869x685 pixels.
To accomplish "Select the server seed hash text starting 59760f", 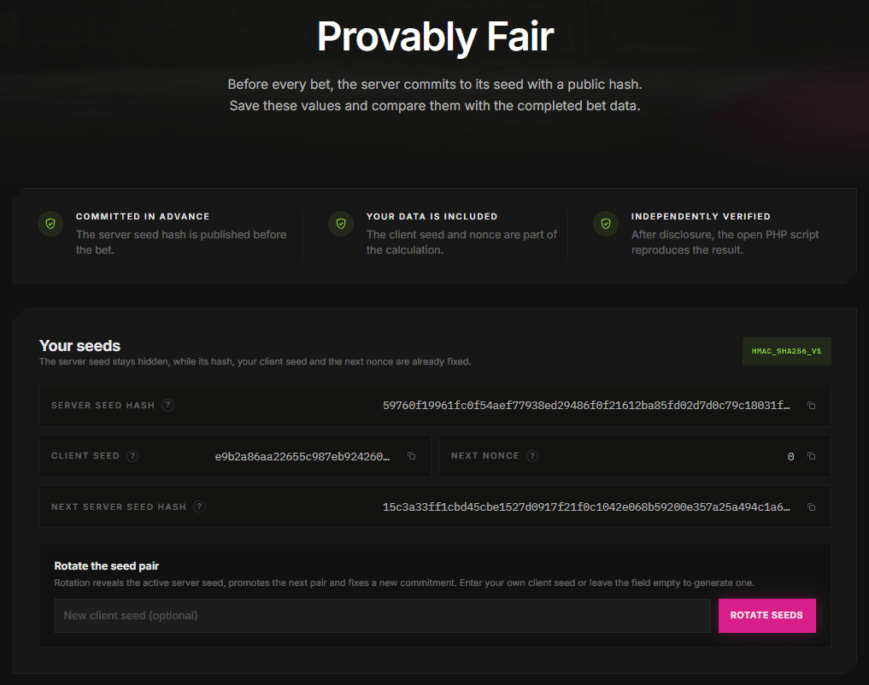I will point(586,406).
